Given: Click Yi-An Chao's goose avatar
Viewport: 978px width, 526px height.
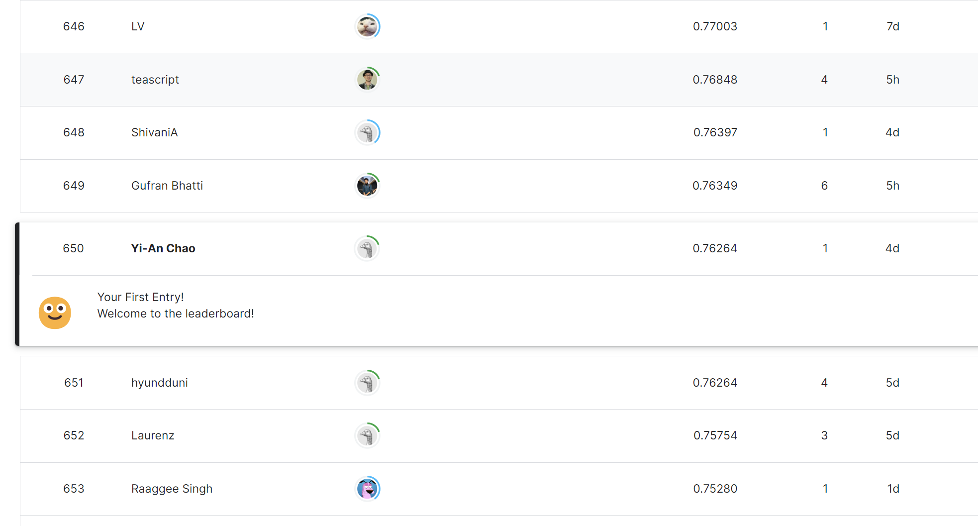Looking at the screenshot, I should [x=367, y=248].
